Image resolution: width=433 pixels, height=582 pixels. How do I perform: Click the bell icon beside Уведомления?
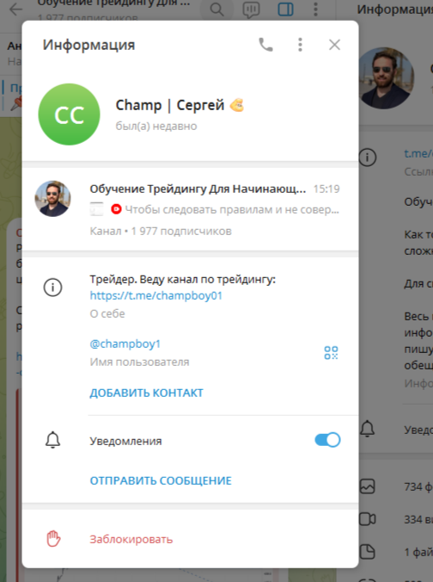click(53, 440)
